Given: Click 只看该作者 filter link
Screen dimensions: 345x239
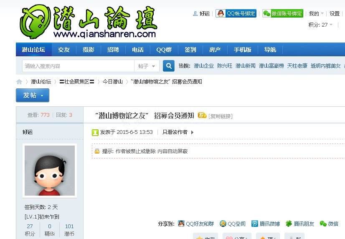Looking at the screenshot, I should (175, 132).
